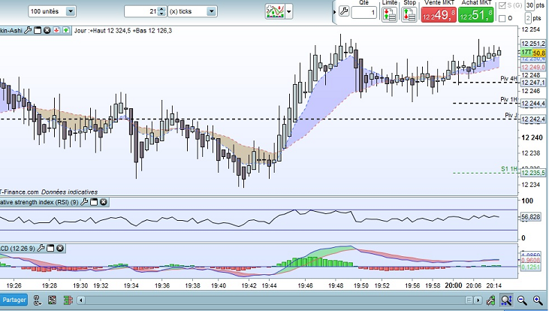Open Heikin-Ashi price chart wrench settings
Image resolution: width=549 pixels, height=311 pixels.
click(x=28, y=31)
